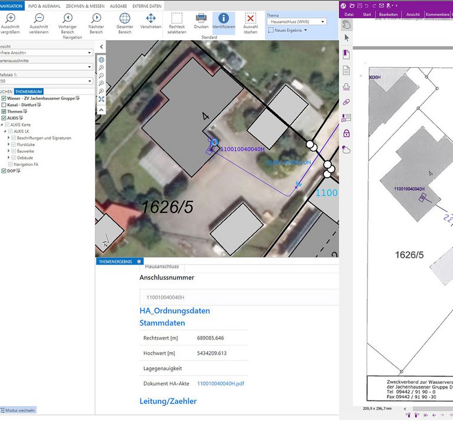Open comments panel in PDF viewer
This screenshot has height=421, width=453.
point(346,118)
